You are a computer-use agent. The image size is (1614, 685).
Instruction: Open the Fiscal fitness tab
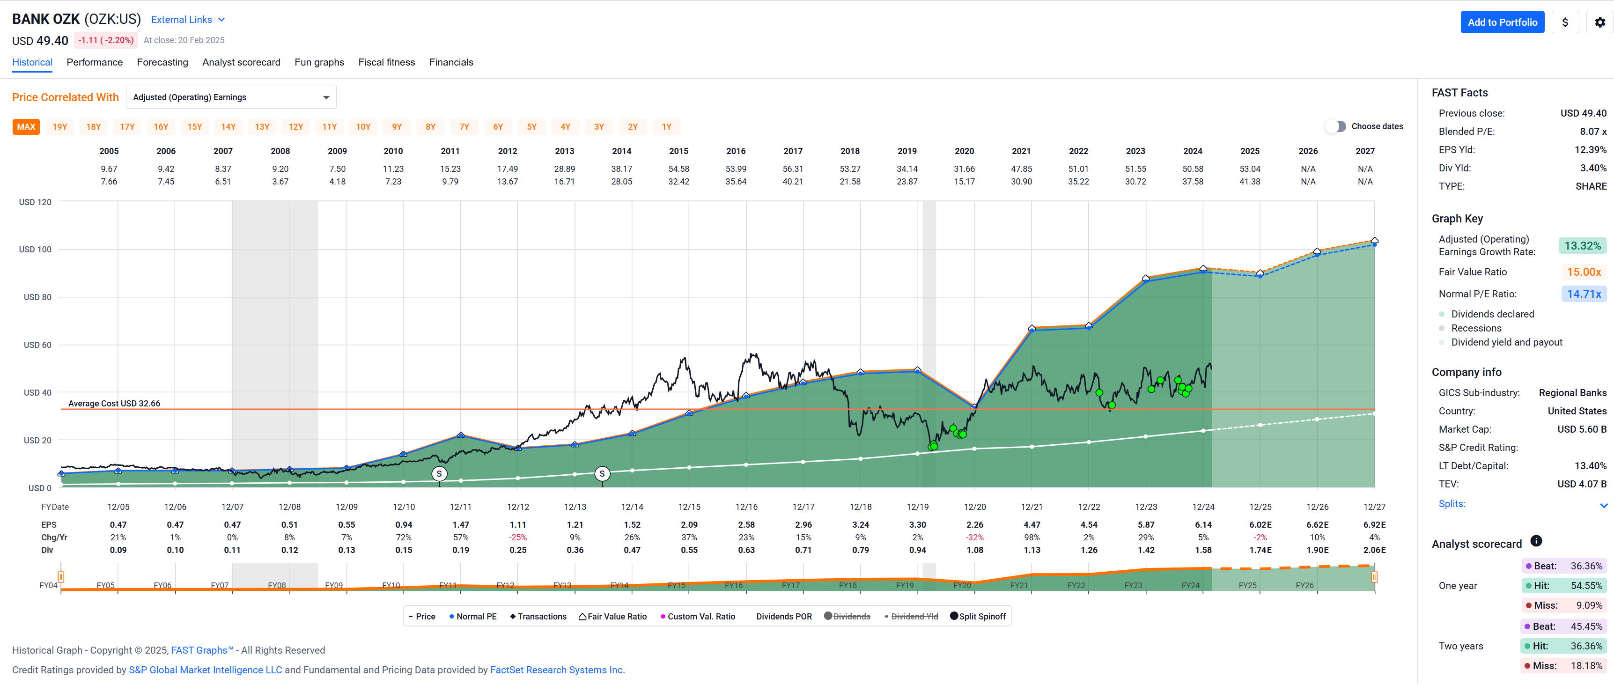click(x=387, y=62)
